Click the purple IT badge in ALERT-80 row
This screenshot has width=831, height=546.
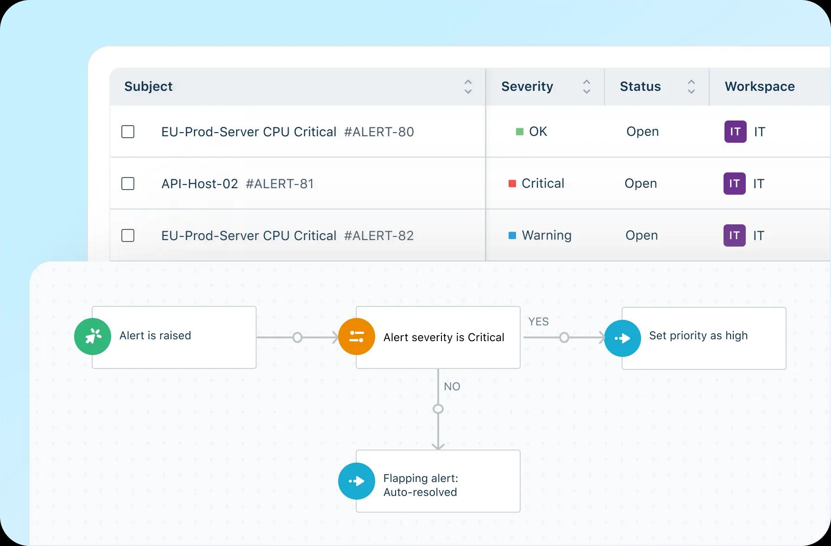click(x=736, y=132)
